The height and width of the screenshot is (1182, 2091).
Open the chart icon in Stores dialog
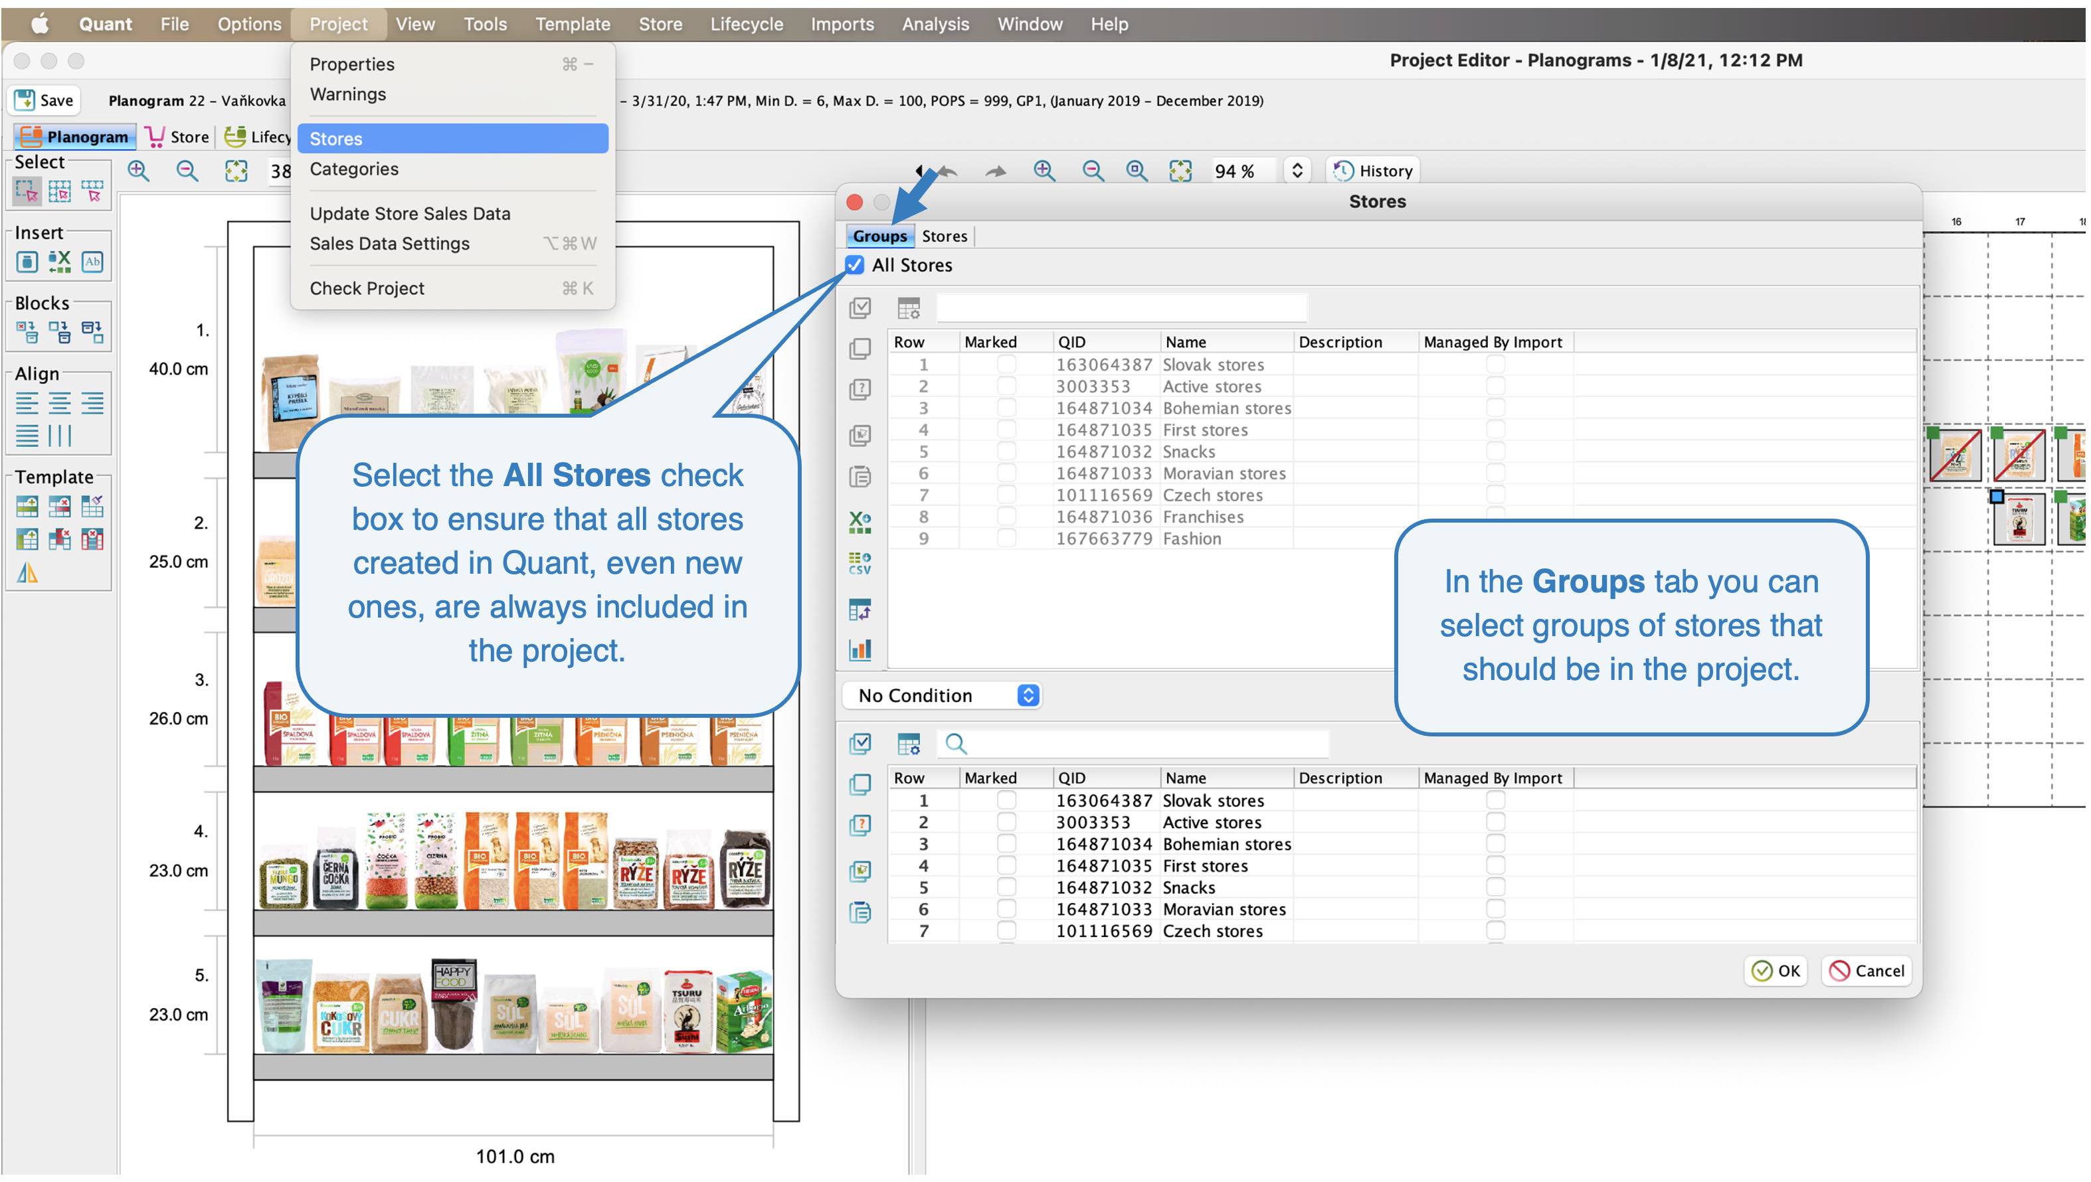860,649
